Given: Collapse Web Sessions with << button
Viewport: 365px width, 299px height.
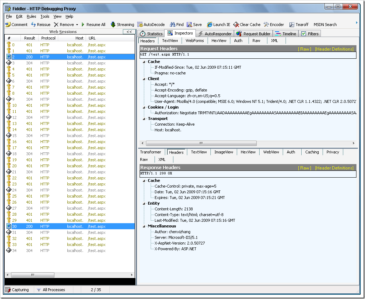Looking at the screenshot, I should (x=129, y=32).
